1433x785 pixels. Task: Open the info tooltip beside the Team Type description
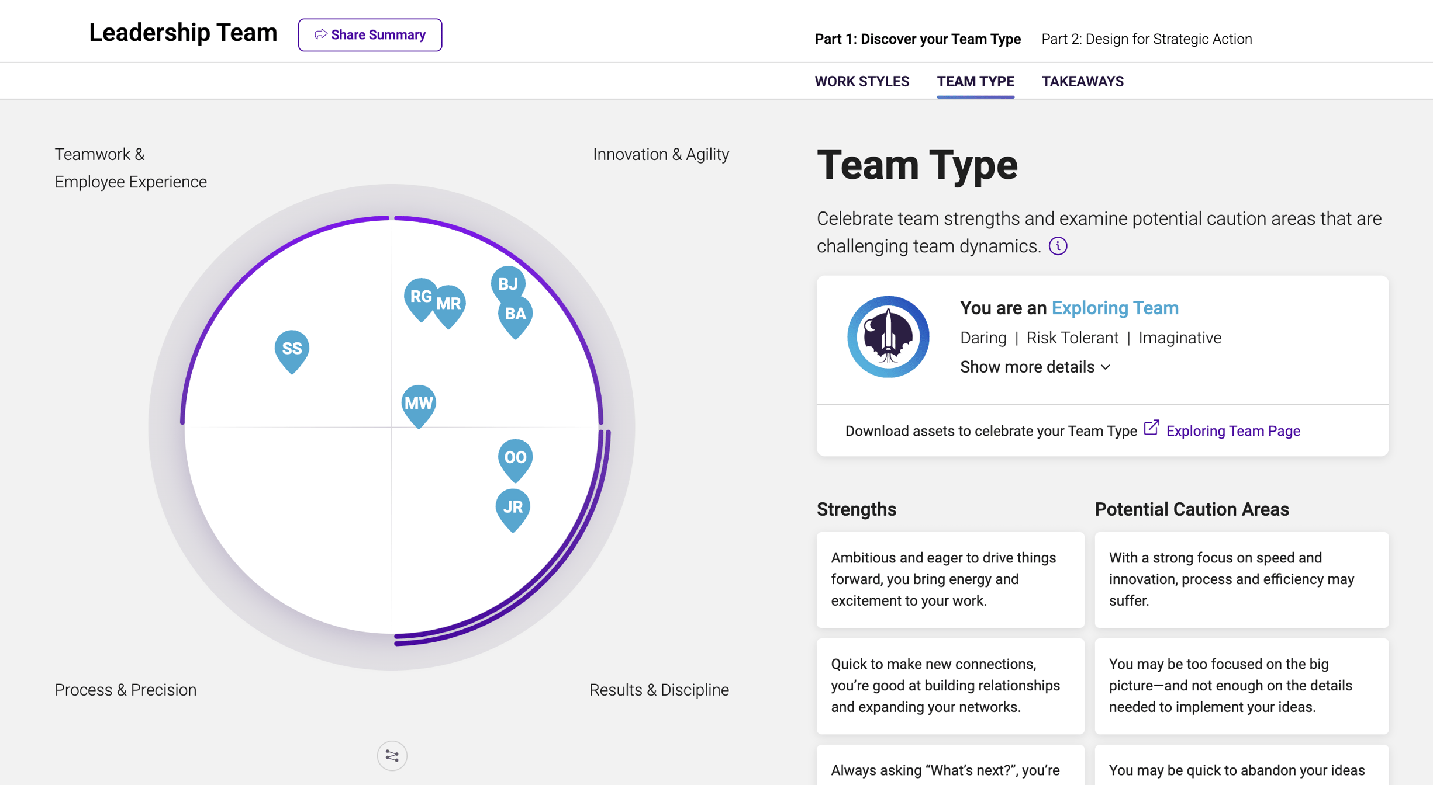coord(1059,246)
